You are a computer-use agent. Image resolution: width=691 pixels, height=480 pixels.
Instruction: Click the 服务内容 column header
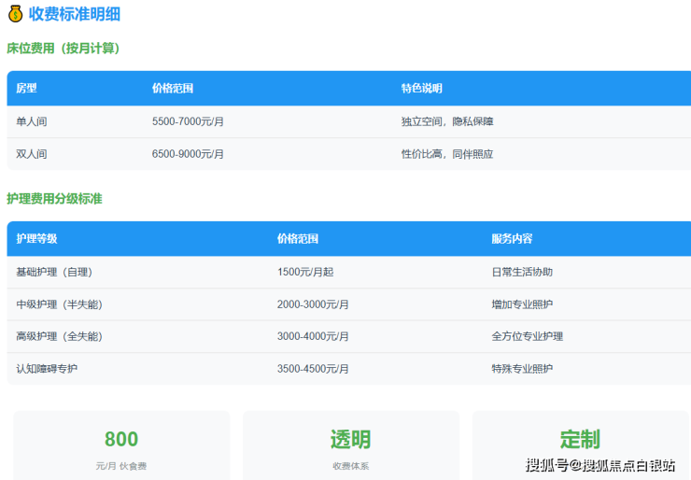(x=512, y=239)
